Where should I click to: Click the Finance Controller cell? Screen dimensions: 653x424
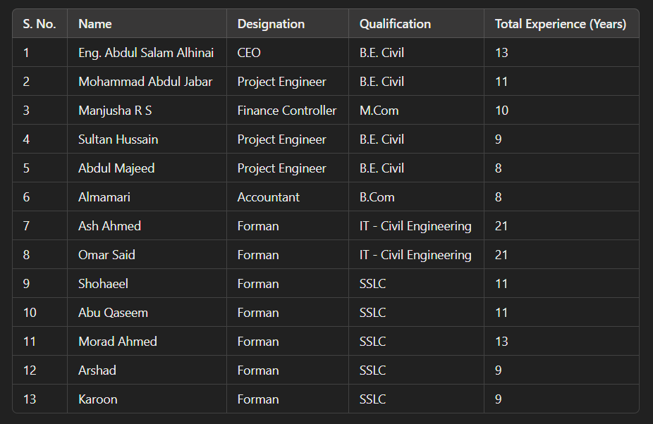click(x=286, y=111)
